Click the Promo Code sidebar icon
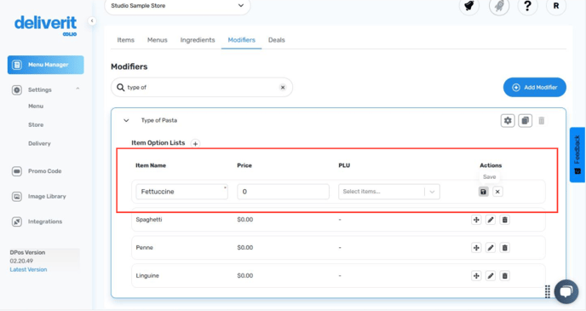Image resolution: width=586 pixels, height=311 pixels. (x=17, y=171)
